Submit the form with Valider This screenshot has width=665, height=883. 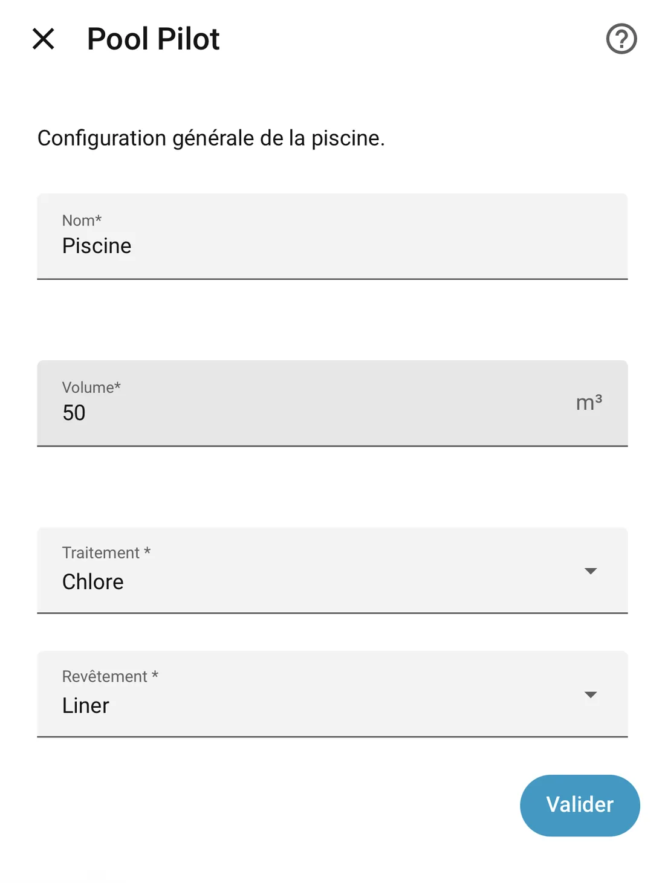[580, 805]
